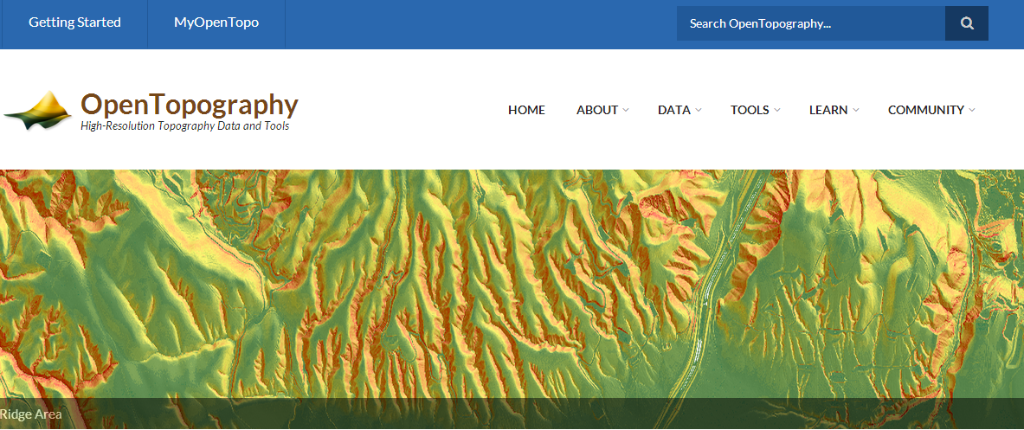Open the TOOLS menu
Image resolution: width=1024 pixels, height=430 pixels.
pyautogui.click(x=750, y=110)
